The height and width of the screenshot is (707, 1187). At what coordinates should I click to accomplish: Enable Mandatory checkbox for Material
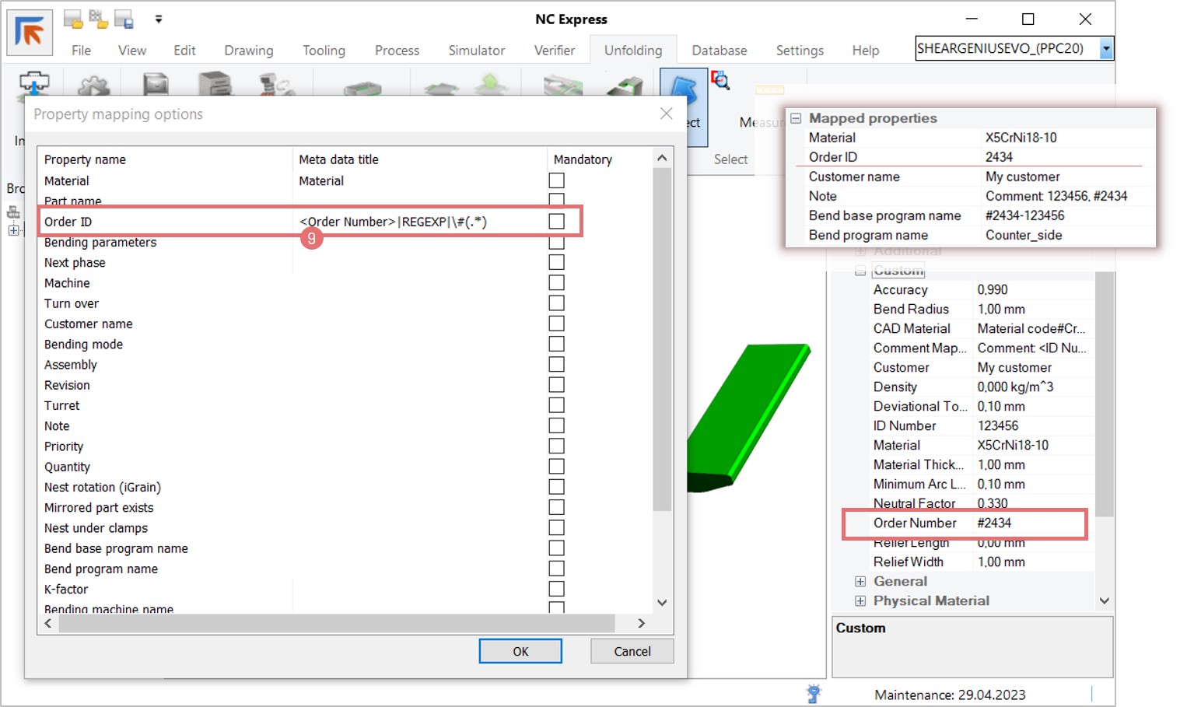tap(556, 180)
